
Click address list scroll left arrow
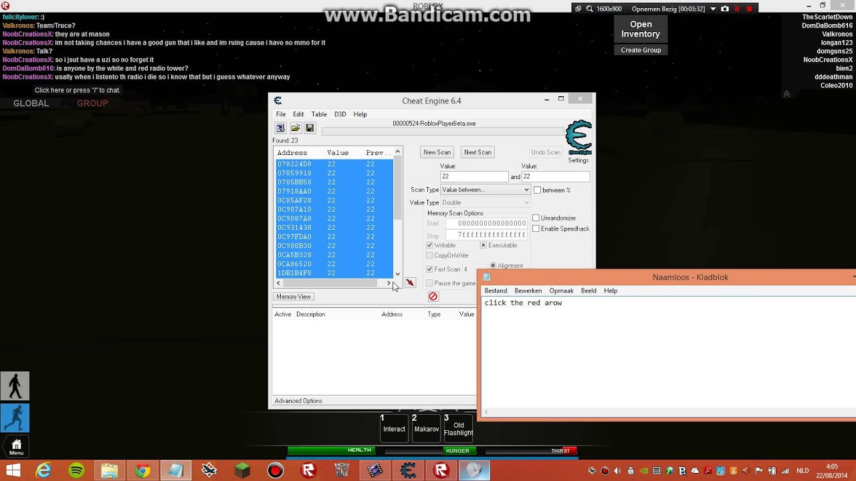click(278, 283)
